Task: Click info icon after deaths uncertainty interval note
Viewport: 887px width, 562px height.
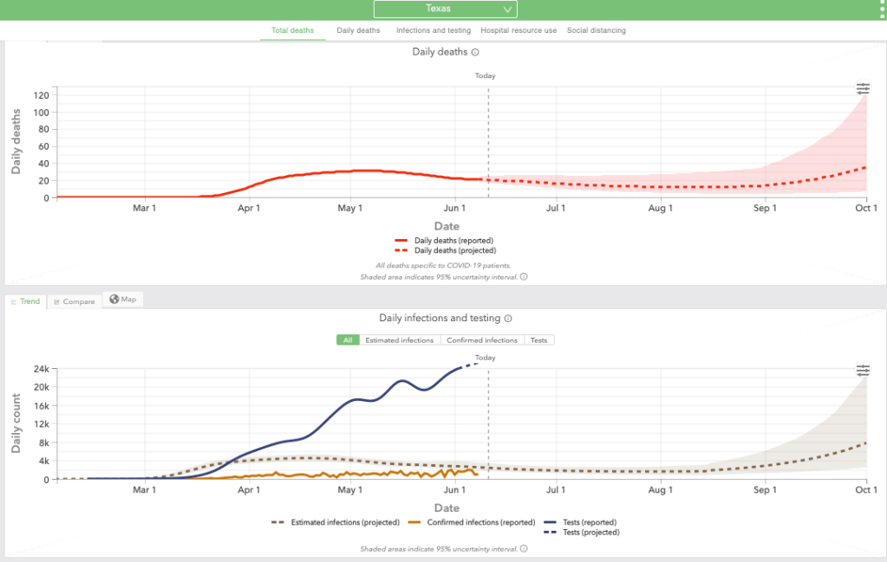Action: pos(524,277)
